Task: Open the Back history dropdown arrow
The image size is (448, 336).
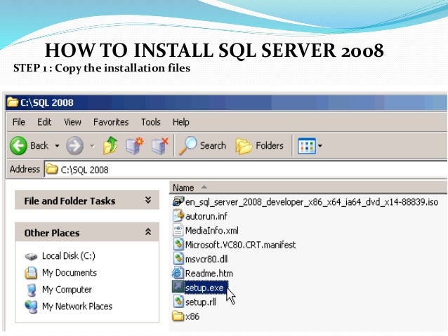Action: [x=57, y=146]
